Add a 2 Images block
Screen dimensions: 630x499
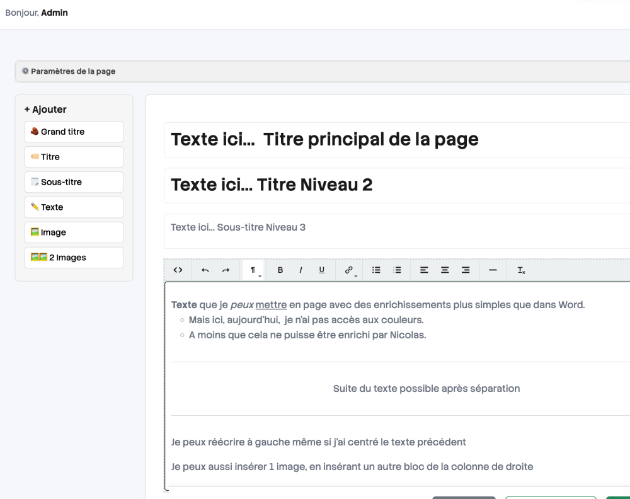click(74, 258)
